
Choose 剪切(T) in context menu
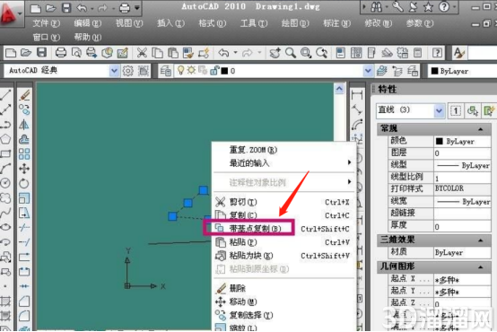283,202
